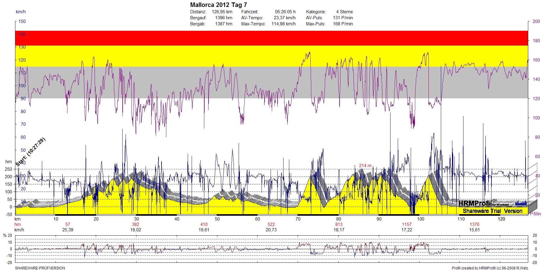Select the Distanz value 126,95 km
This screenshot has height=270, width=543.
222,12
